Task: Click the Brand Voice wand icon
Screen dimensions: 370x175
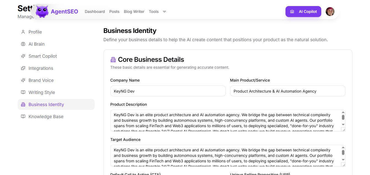Action: (23, 80)
